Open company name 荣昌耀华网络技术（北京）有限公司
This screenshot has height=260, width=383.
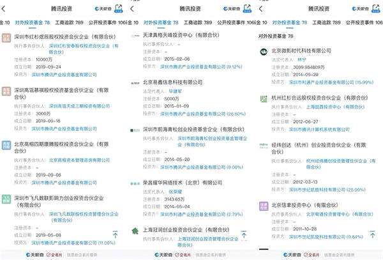coord(183,183)
